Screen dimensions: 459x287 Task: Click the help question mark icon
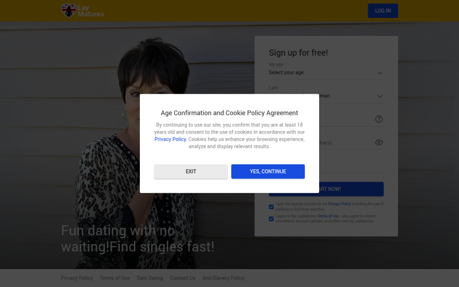click(x=379, y=119)
